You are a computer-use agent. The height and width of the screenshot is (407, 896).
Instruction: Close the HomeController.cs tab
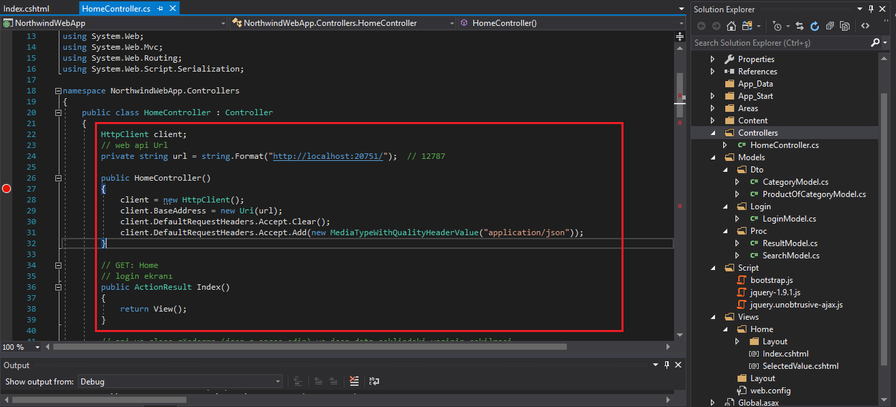pos(173,8)
